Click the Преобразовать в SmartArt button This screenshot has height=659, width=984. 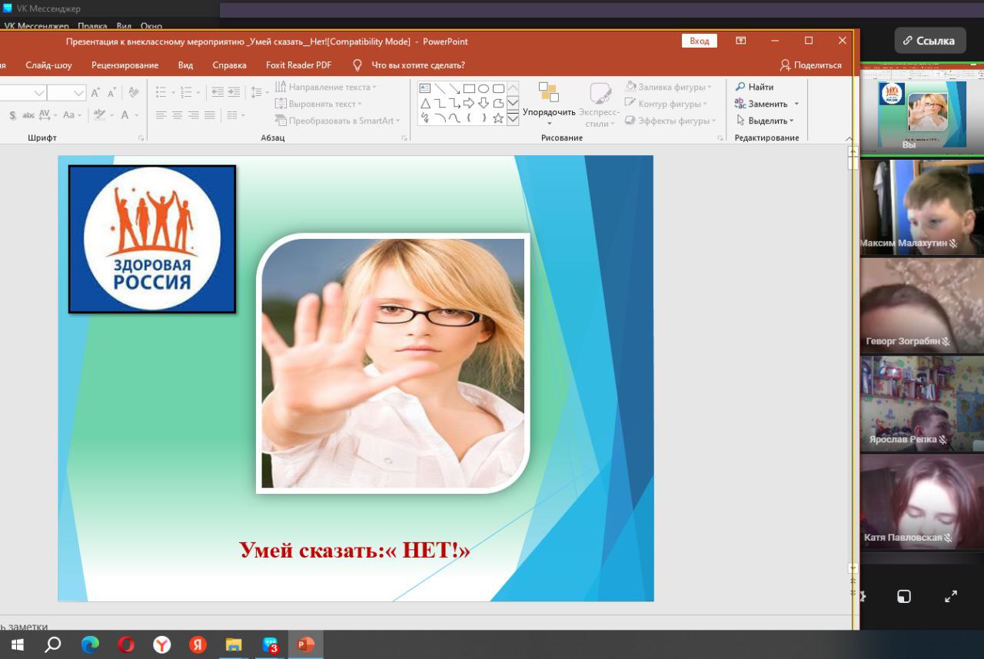point(337,121)
